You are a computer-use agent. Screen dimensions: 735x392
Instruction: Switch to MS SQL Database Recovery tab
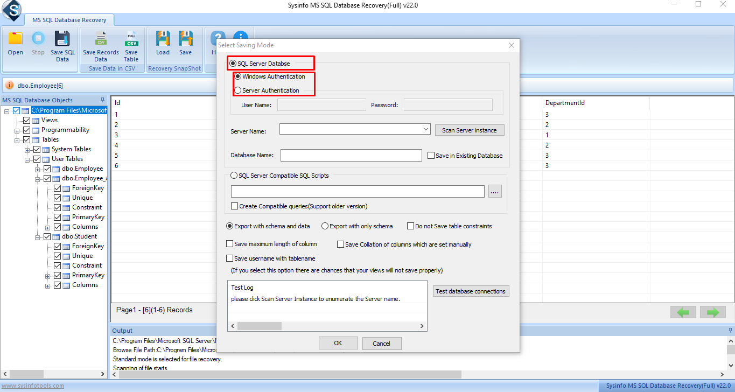coord(69,20)
